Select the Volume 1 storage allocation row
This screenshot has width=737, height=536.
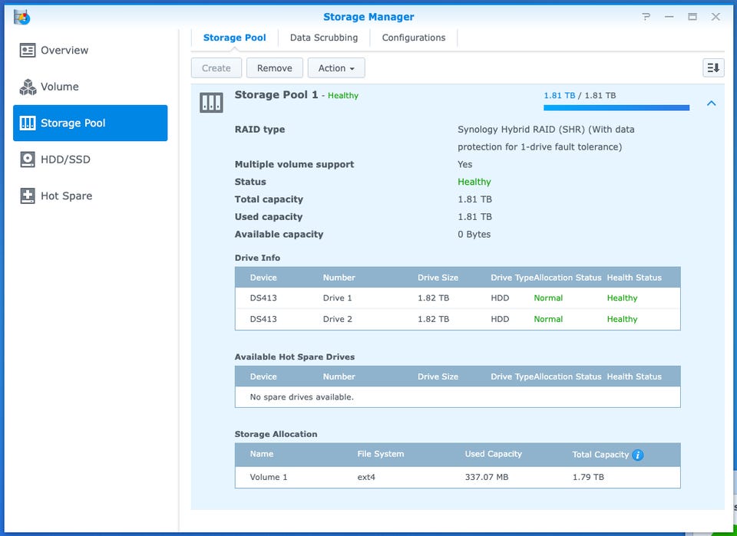[457, 477]
